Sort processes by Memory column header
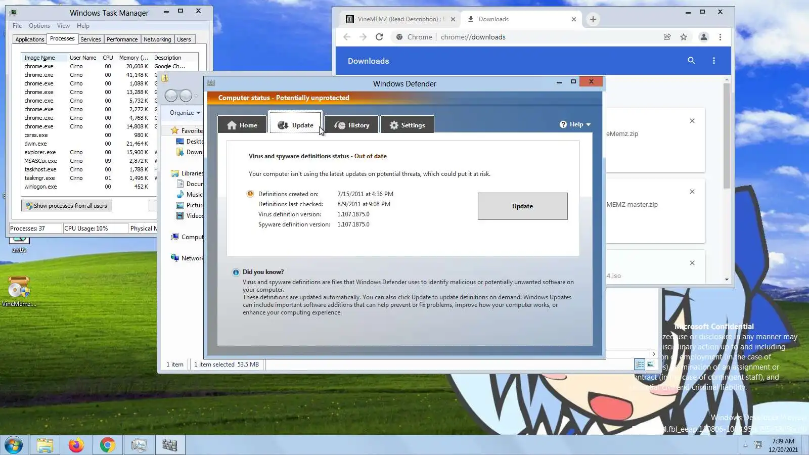The height and width of the screenshot is (455, 809). (x=133, y=58)
